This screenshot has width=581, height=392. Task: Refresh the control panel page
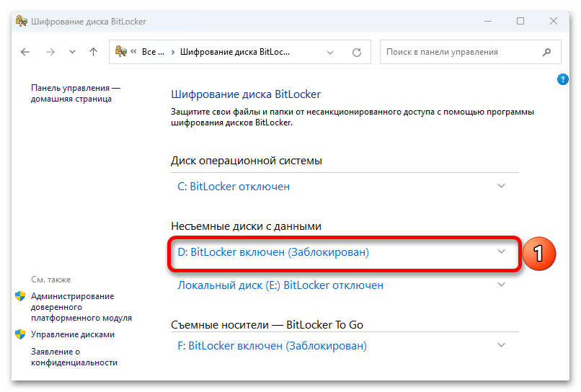point(357,53)
